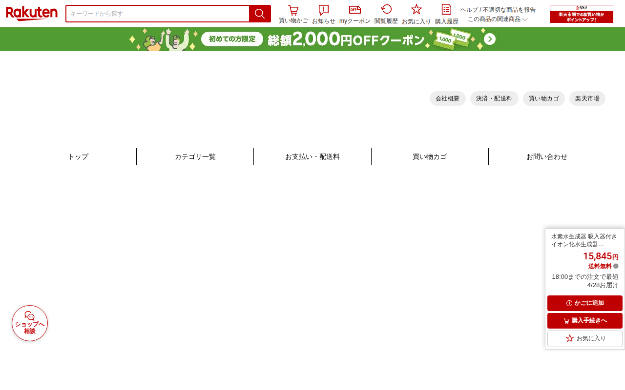Click the magnifier search button
This screenshot has height=390, width=625.
(260, 14)
